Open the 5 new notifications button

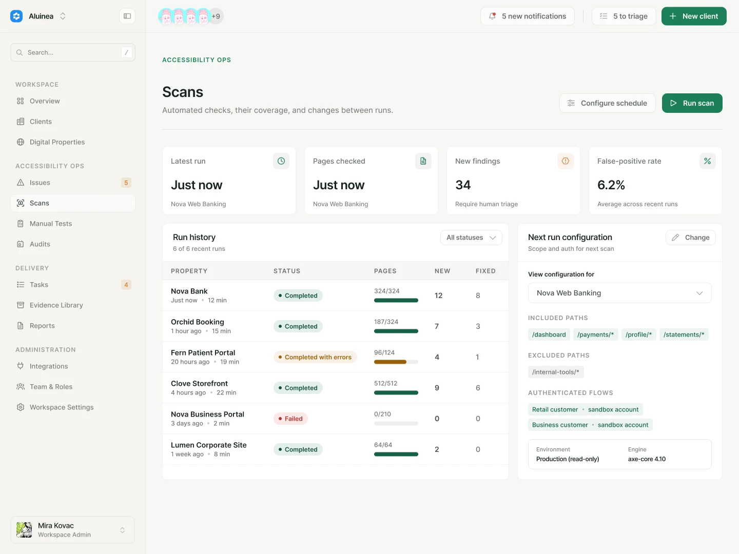coord(528,16)
